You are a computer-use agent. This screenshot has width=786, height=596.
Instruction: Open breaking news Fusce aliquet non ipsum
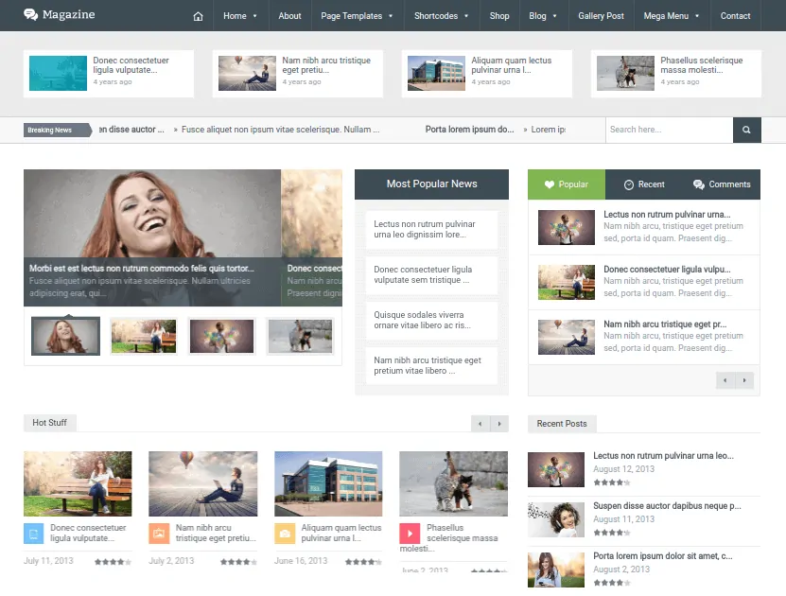[x=280, y=130]
